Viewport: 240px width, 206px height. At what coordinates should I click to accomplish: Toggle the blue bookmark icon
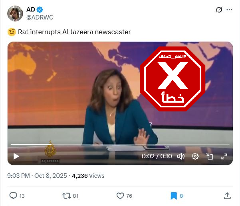pyautogui.click(x=174, y=196)
